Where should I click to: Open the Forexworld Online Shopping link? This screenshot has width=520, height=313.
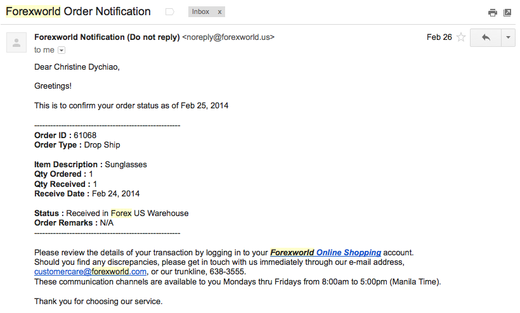click(x=325, y=252)
